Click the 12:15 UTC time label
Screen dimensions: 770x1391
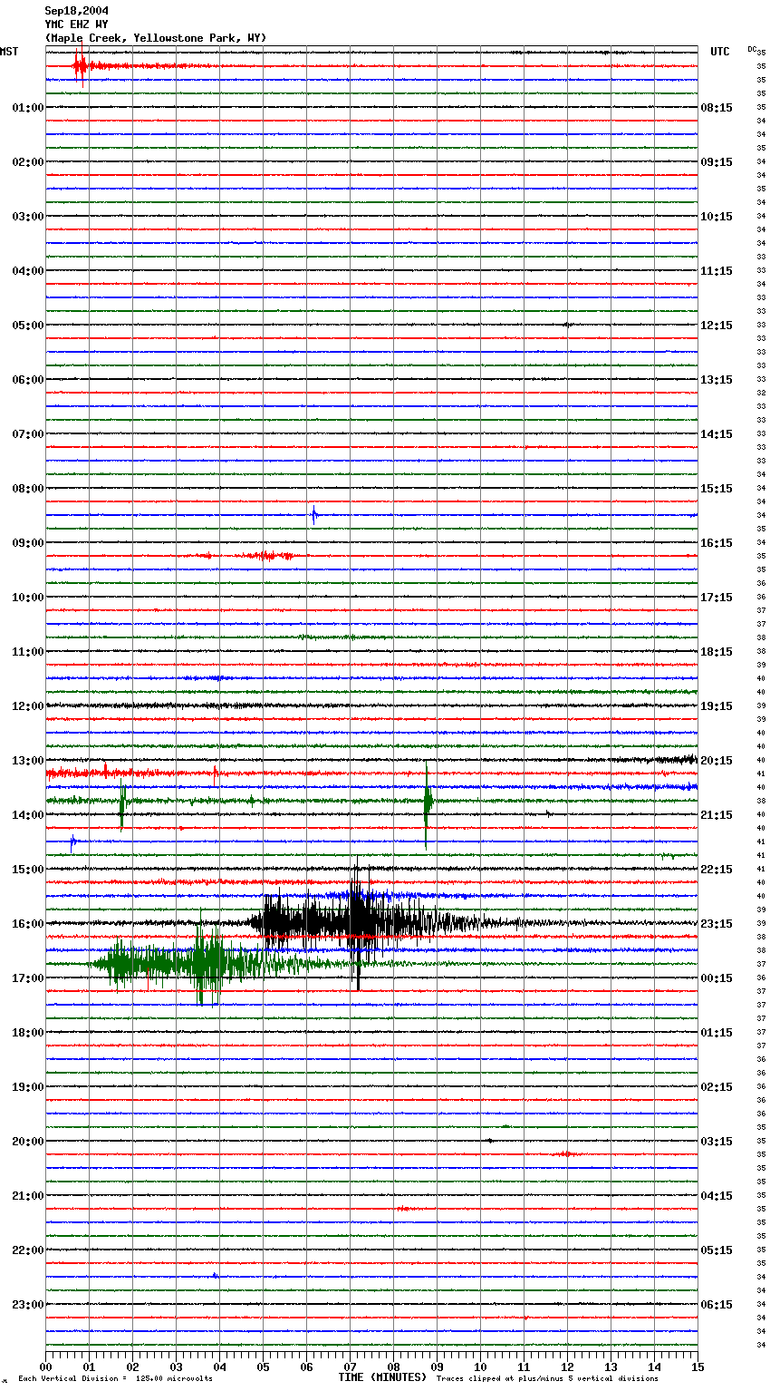(717, 326)
